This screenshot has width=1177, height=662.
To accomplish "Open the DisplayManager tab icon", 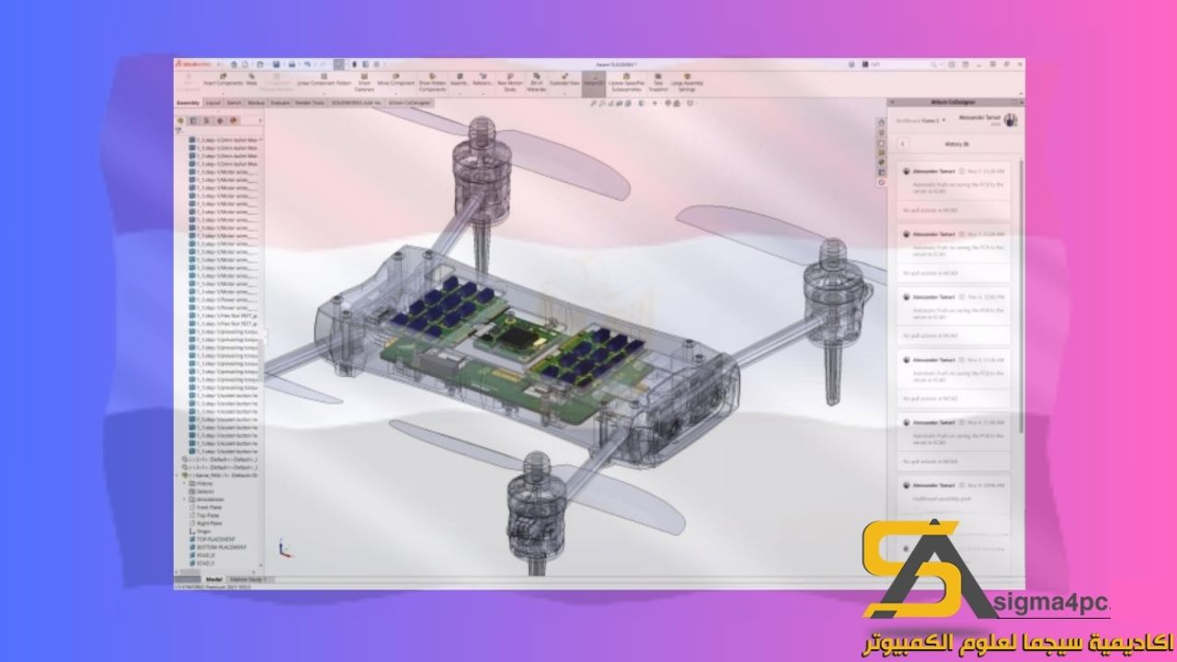I will click(234, 120).
